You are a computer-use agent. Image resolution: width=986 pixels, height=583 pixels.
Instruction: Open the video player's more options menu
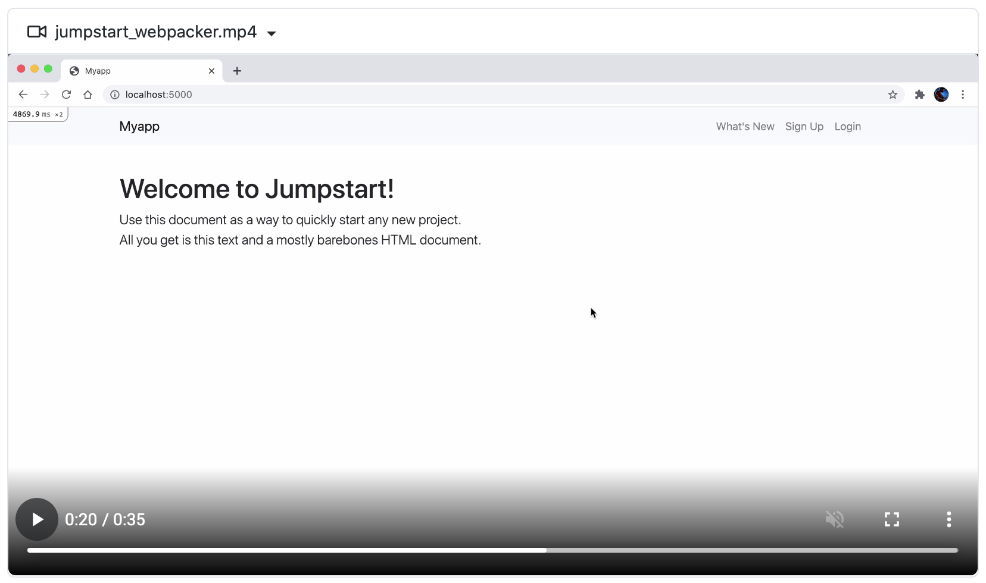948,519
